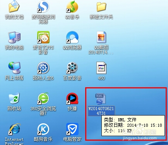Select the file named 460
Viewport: 168px width, 145px height.
[x=101, y=68]
